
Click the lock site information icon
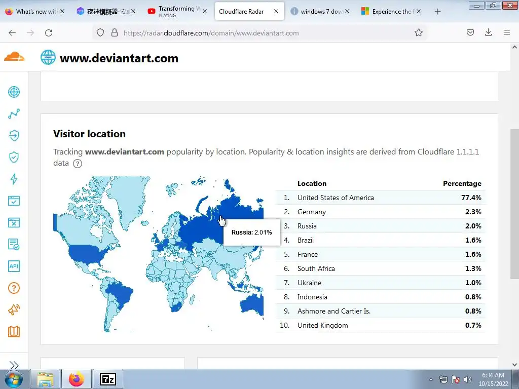(115, 32)
